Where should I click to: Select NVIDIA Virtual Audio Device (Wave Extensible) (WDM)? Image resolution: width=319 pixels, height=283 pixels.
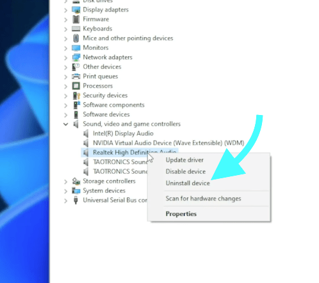(x=168, y=143)
